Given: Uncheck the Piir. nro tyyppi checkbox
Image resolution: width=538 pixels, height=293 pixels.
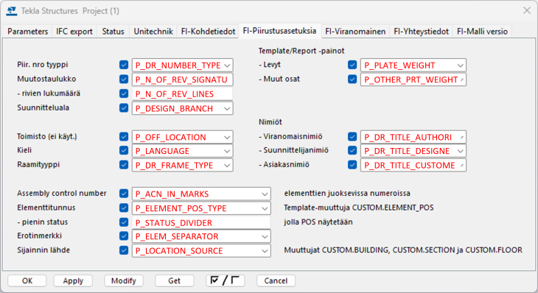Looking at the screenshot, I should coord(124,65).
